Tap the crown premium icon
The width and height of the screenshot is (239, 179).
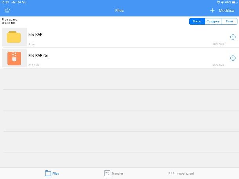pos(7,10)
